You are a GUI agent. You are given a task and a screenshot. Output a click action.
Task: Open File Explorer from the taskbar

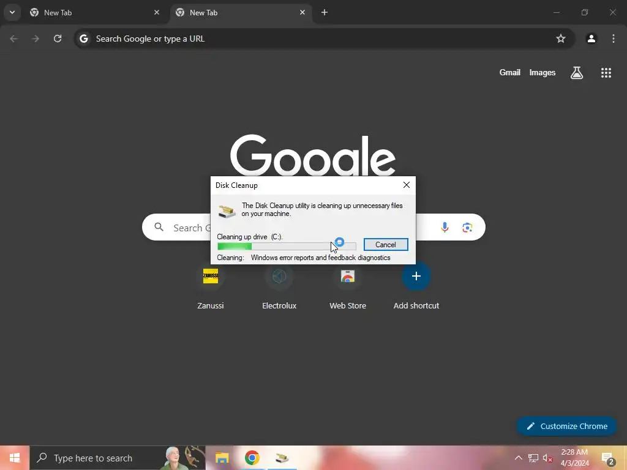click(222, 458)
